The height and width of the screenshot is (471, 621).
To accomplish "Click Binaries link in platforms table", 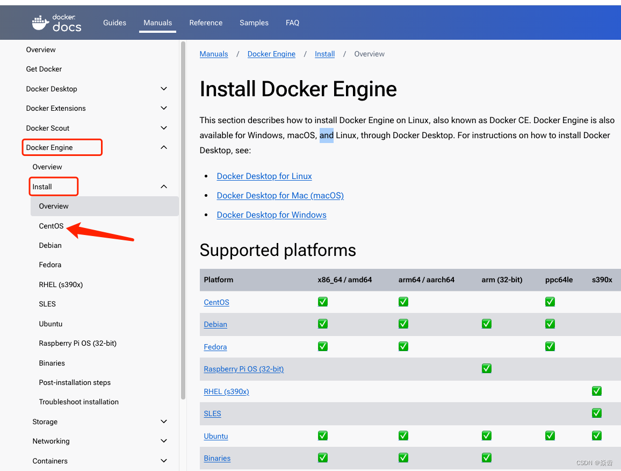I will (x=217, y=458).
